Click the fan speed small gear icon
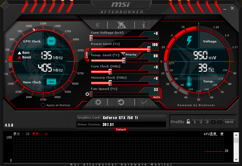Image resolution: width=242 pixels, height=166 pixels. (87, 94)
